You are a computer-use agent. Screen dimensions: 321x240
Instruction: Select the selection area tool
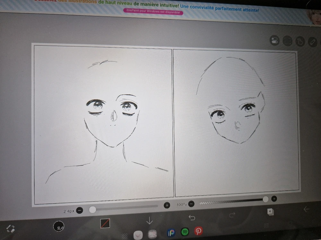(287, 41)
